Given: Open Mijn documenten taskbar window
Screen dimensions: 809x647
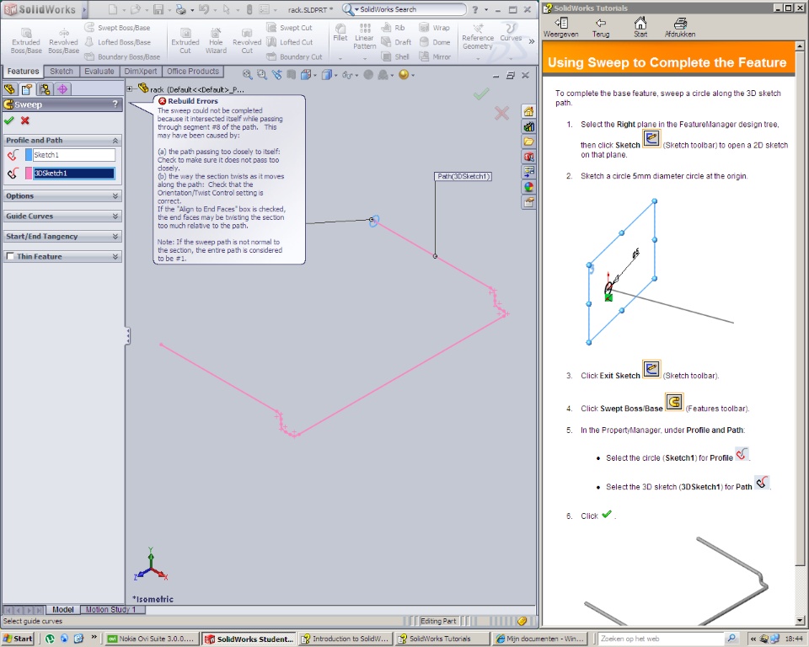Looking at the screenshot, I should click(540, 639).
